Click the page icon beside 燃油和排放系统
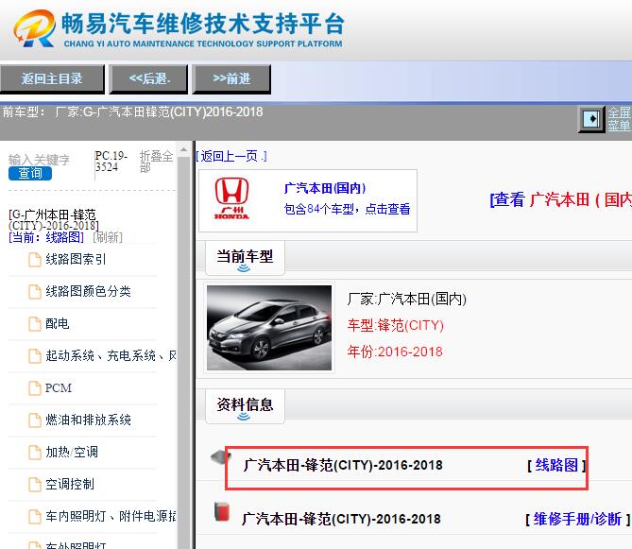 35,420
